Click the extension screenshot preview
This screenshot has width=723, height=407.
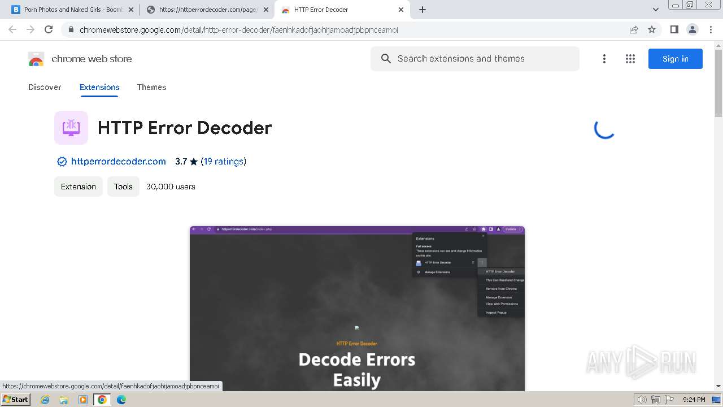click(357, 309)
